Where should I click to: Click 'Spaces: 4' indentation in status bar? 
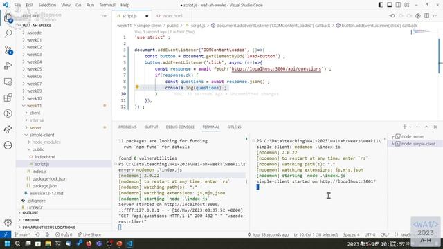[351, 234]
